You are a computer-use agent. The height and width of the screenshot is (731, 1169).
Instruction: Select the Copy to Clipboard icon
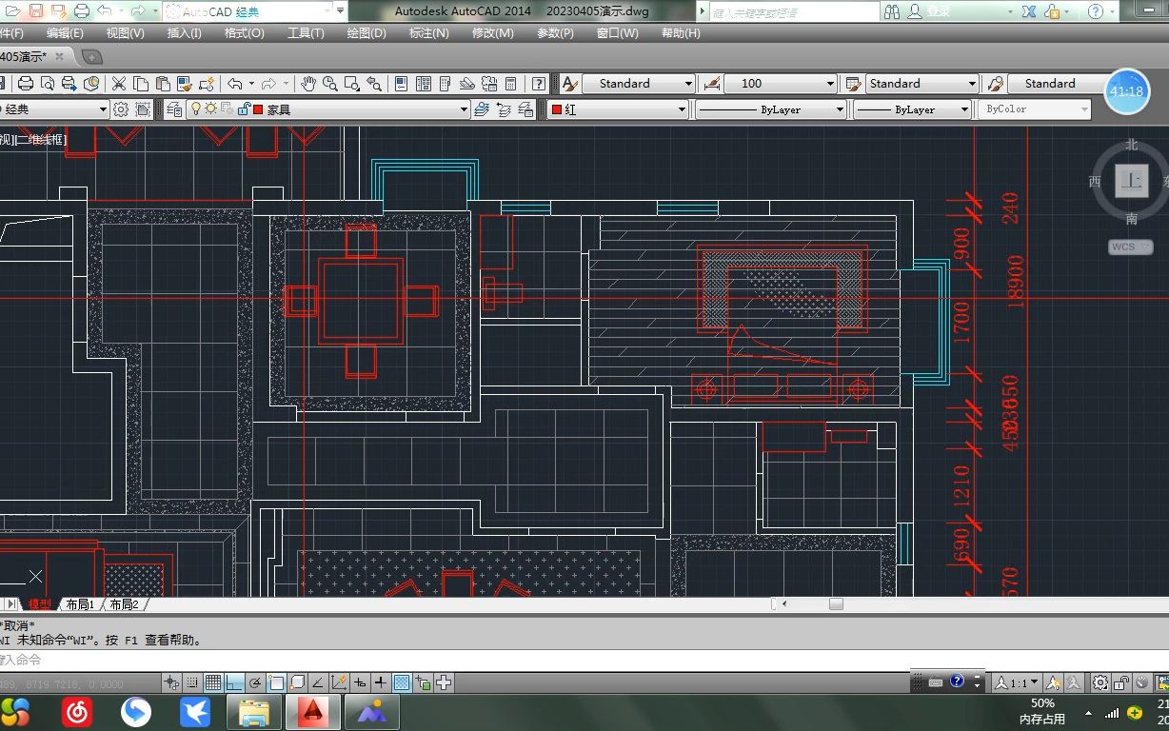coord(139,83)
